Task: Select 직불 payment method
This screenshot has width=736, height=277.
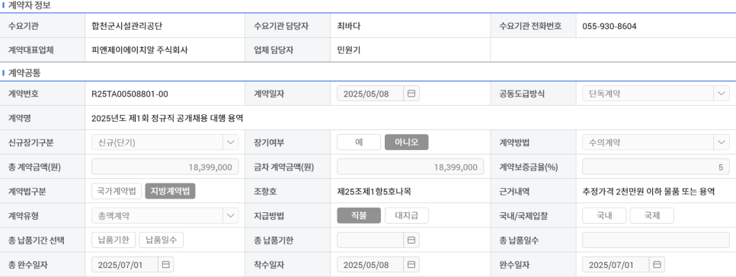Action: (359, 215)
